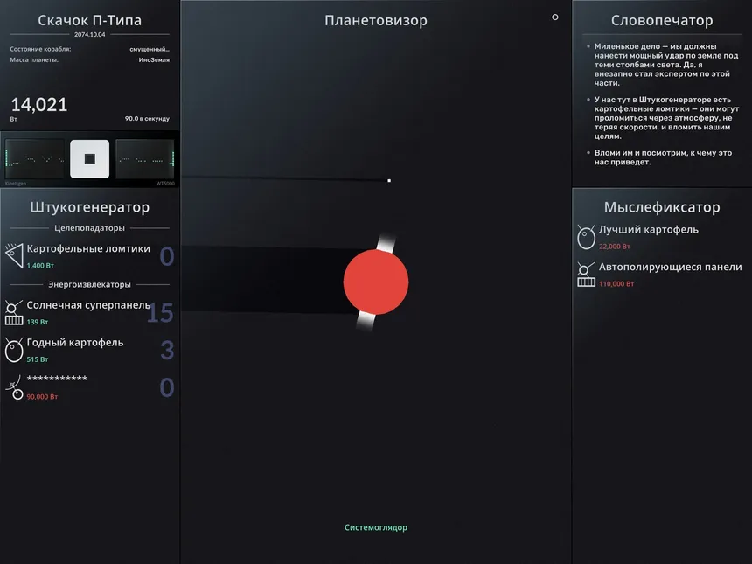Click the white square stop button
752x564 pixels.
pyautogui.click(x=90, y=159)
